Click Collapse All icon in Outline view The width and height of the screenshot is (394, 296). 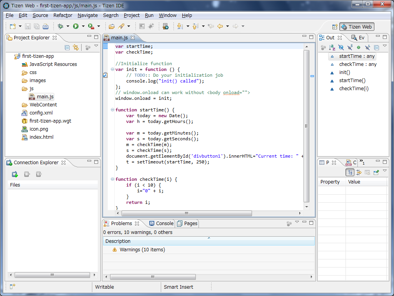tap(376, 47)
